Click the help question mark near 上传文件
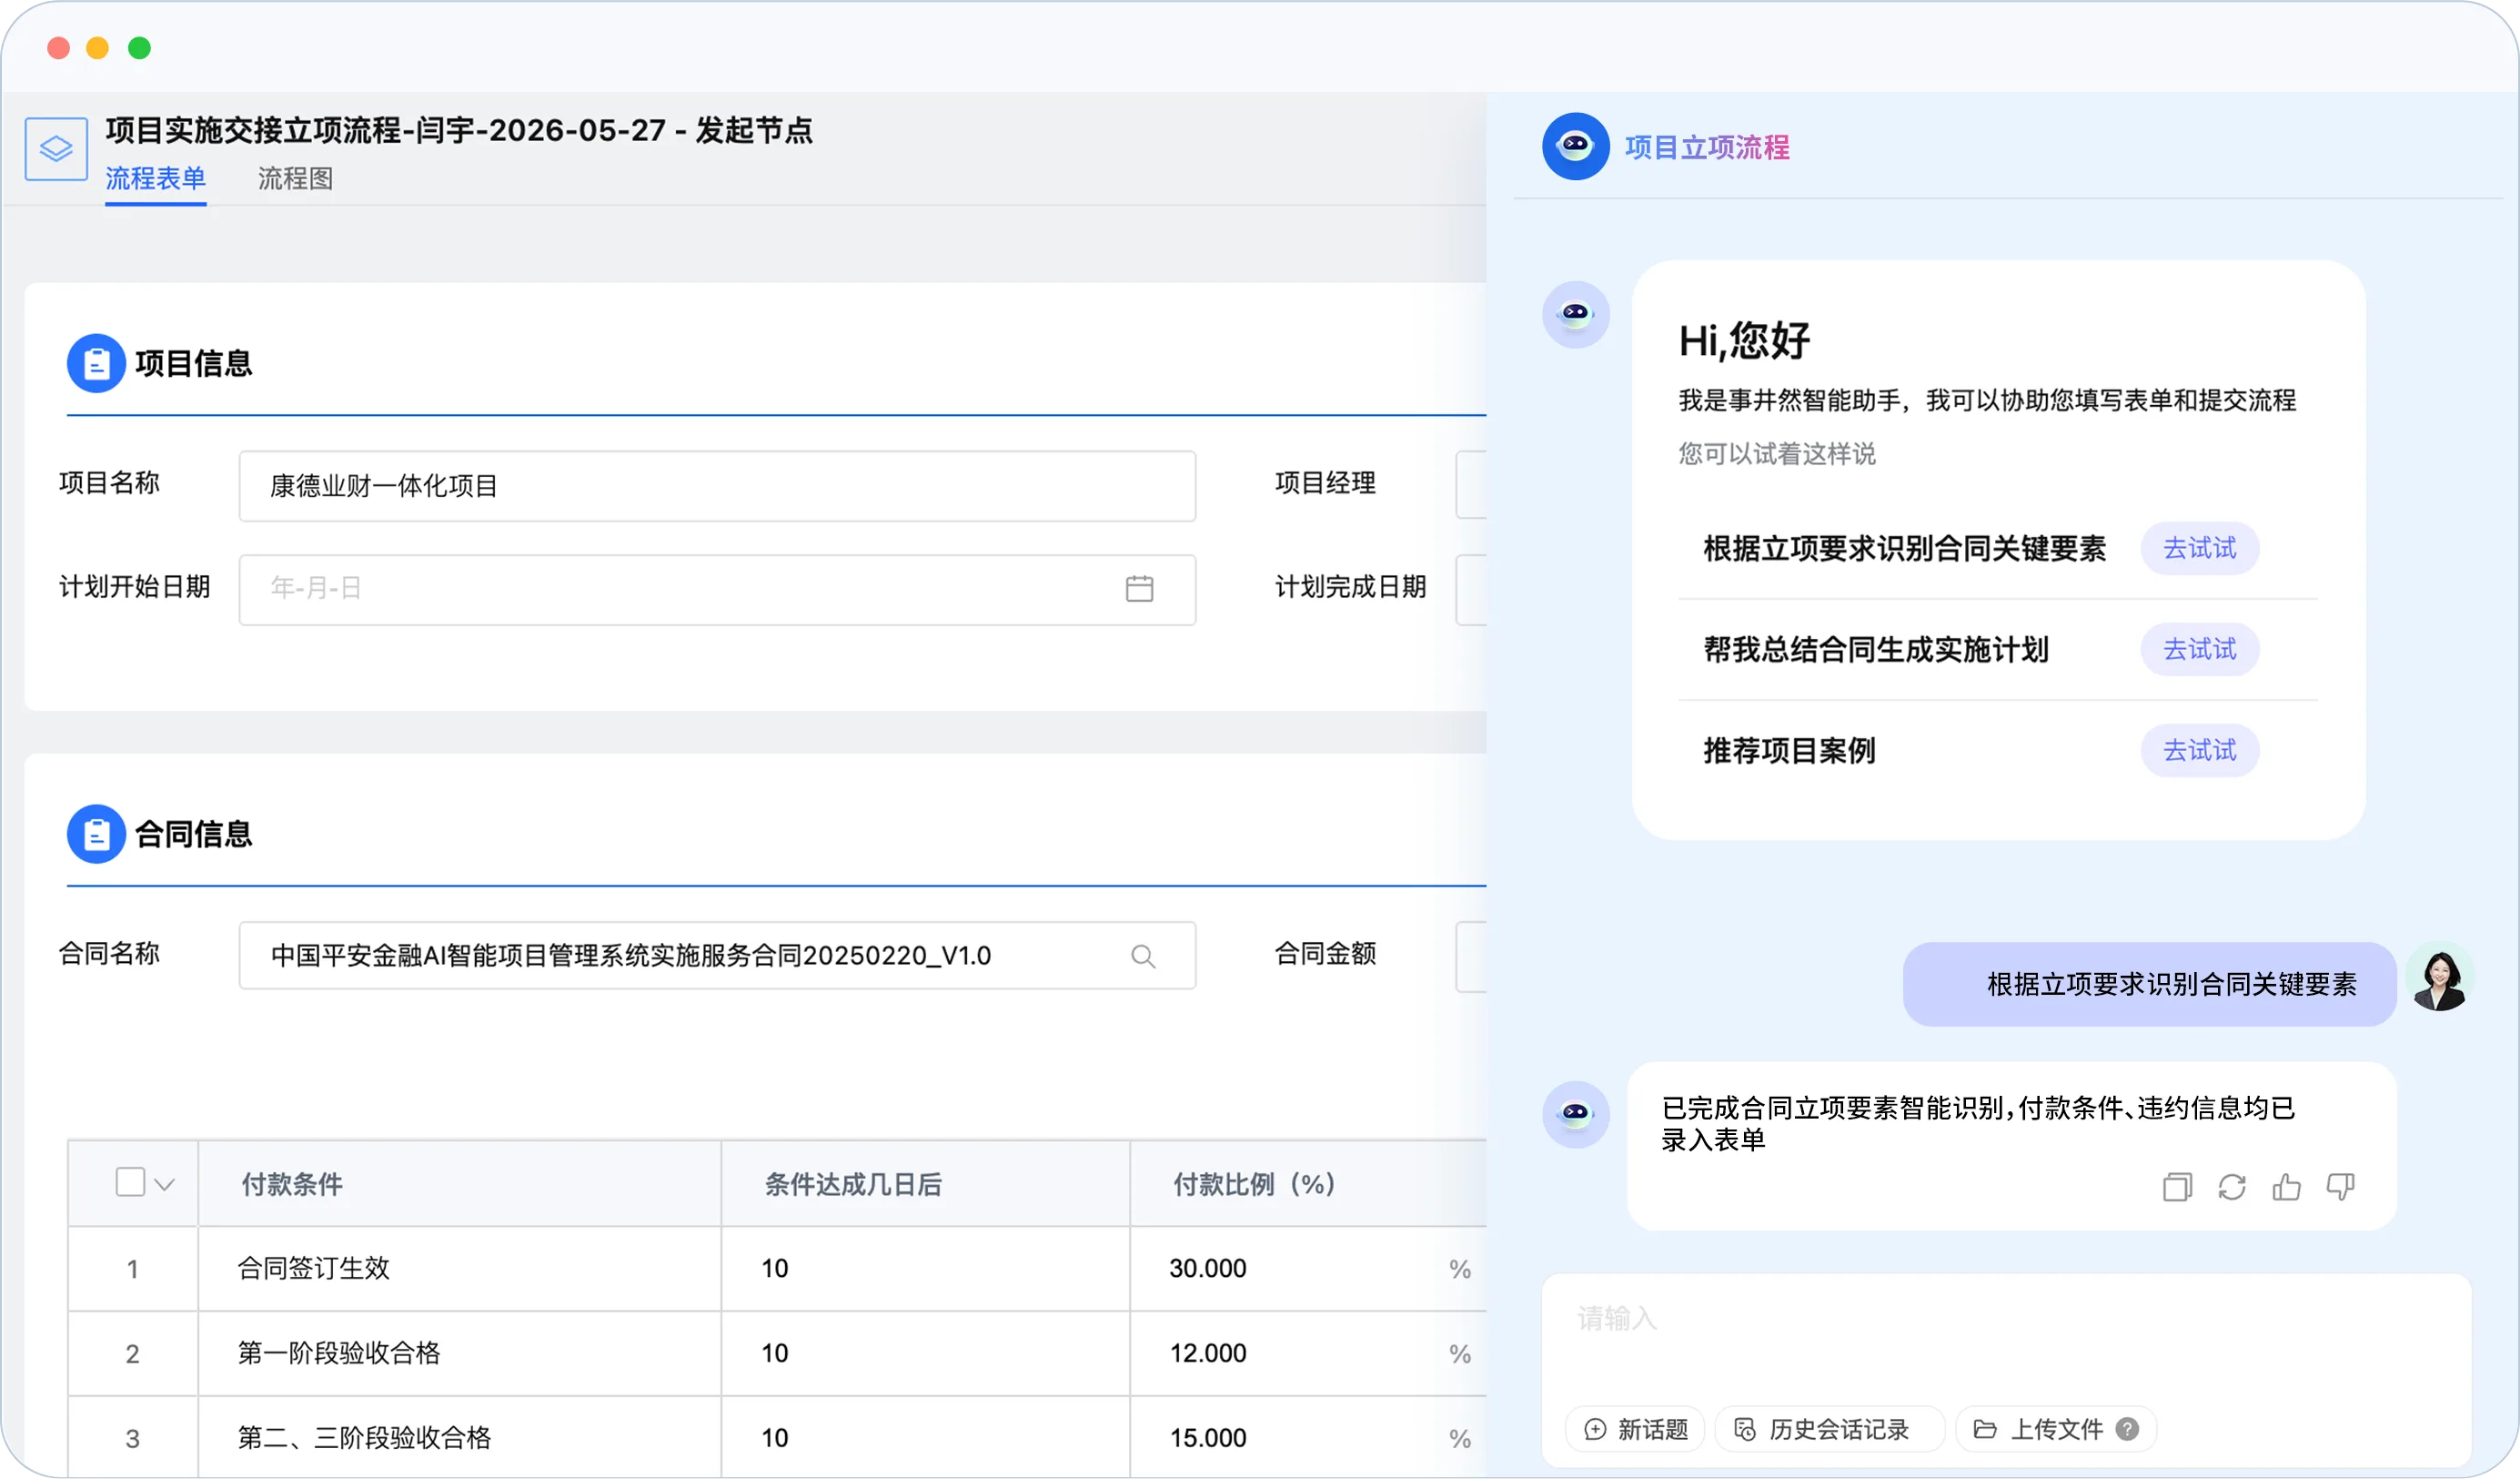The image size is (2520, 1479). (2128, 1429)
